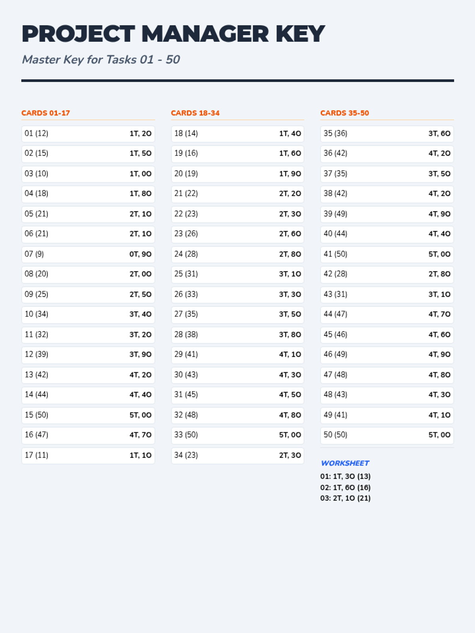Select the Cards 35-50 column heading

pos(344,113)
